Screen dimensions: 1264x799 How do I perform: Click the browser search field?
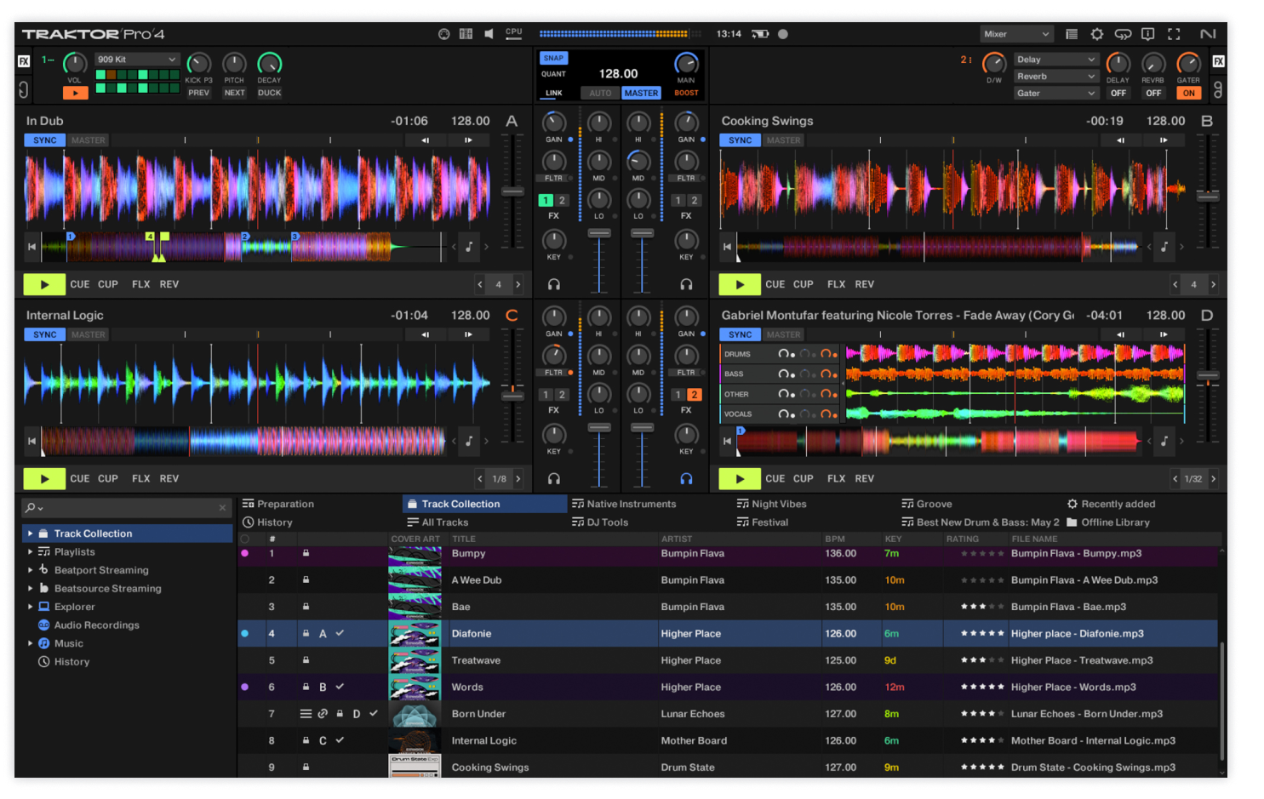(x=126, y=508)
